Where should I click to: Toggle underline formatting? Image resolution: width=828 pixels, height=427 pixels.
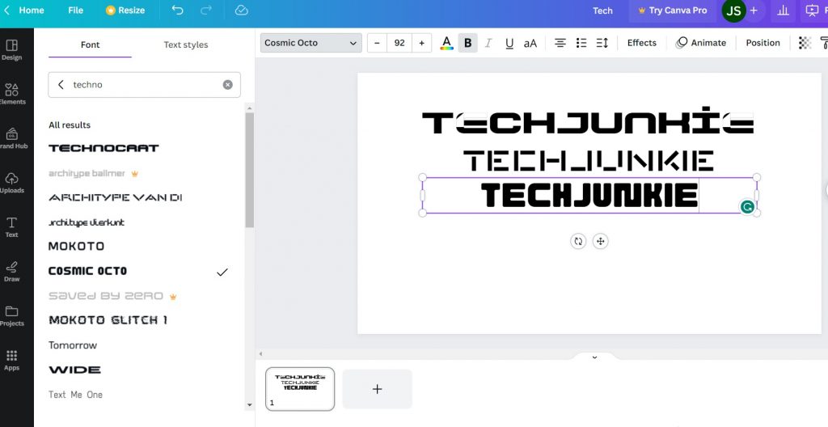click(x=509, y=43)
